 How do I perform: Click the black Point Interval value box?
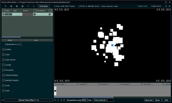pyautogui.click(x=110, y=100)
